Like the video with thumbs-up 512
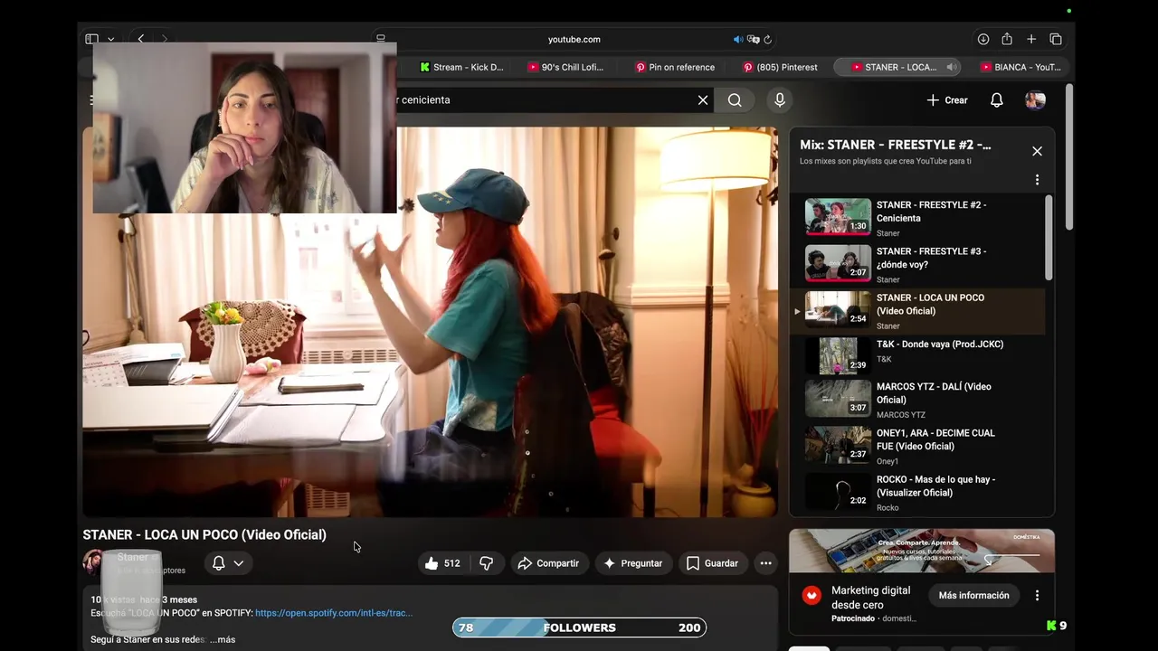Viewport: 1158px width, 651px height. (x=442, y=563)
